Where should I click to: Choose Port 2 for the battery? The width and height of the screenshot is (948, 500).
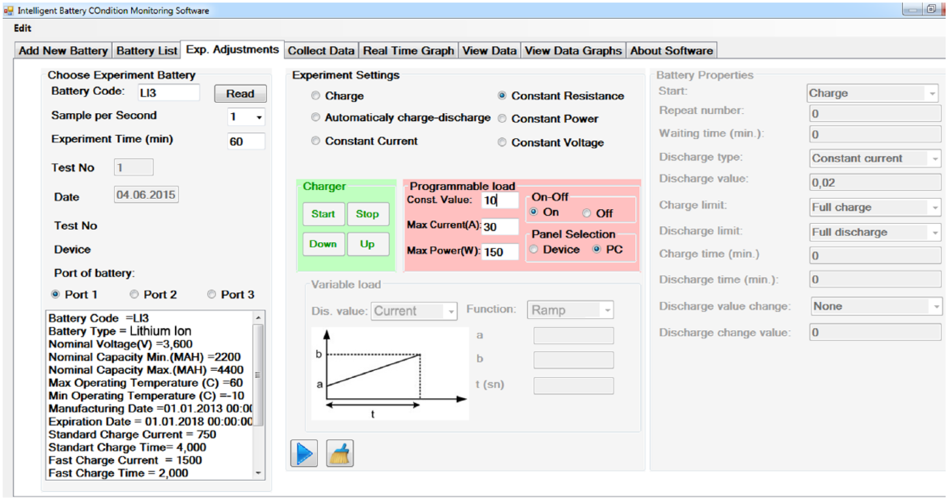134,294
